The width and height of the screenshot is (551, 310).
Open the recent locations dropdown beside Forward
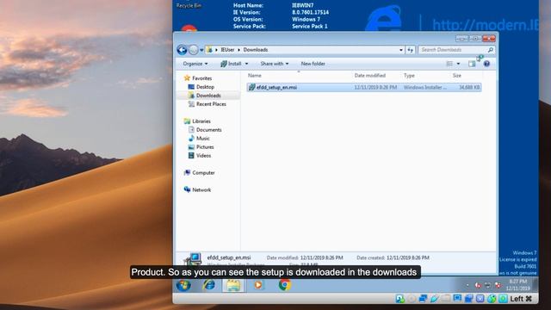click(201, 50)
